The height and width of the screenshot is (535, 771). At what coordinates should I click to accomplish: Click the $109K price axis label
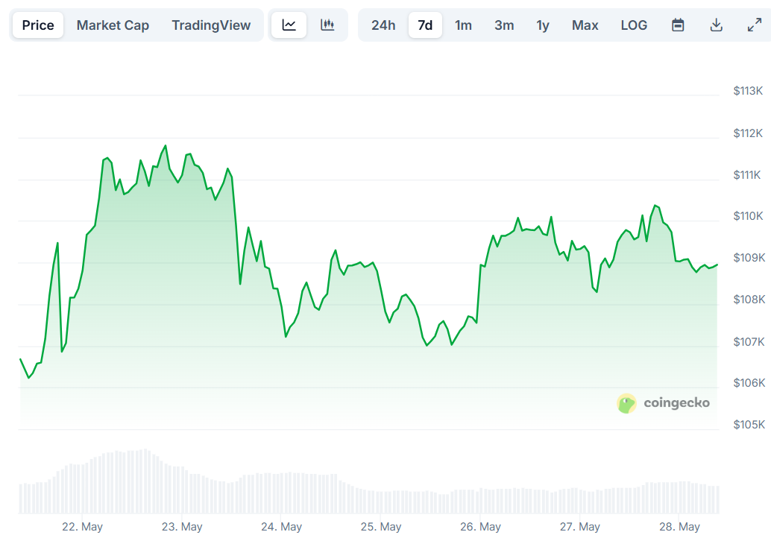[749, 258]
